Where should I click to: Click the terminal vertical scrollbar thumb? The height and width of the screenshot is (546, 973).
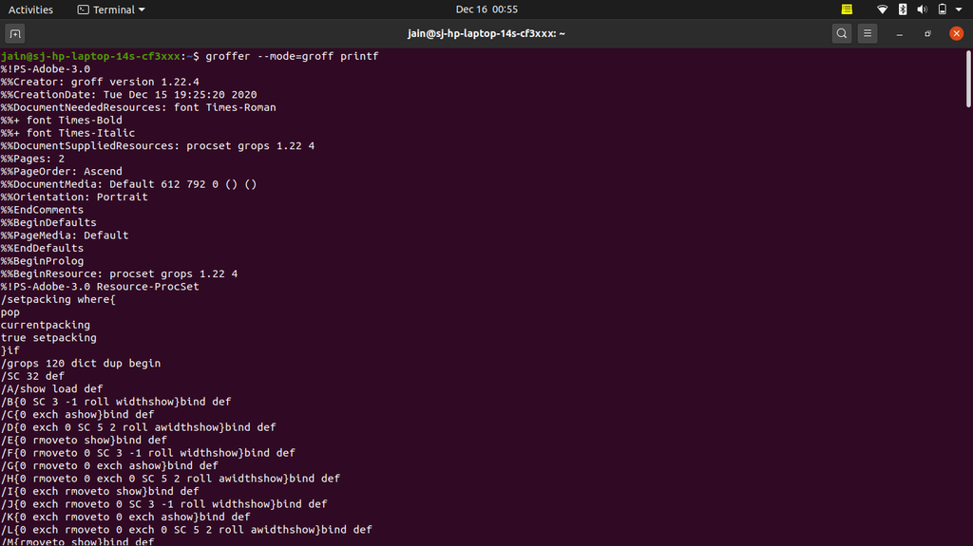[x=968, y=79]
